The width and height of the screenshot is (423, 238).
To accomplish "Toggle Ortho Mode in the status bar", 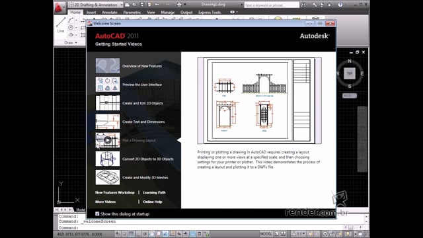I will click(138, 234).
